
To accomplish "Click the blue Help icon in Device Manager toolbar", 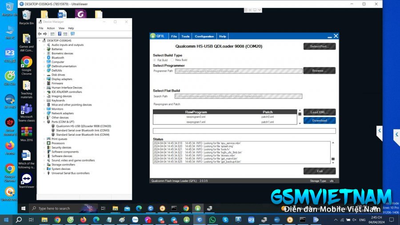I will tap(60, 34).
